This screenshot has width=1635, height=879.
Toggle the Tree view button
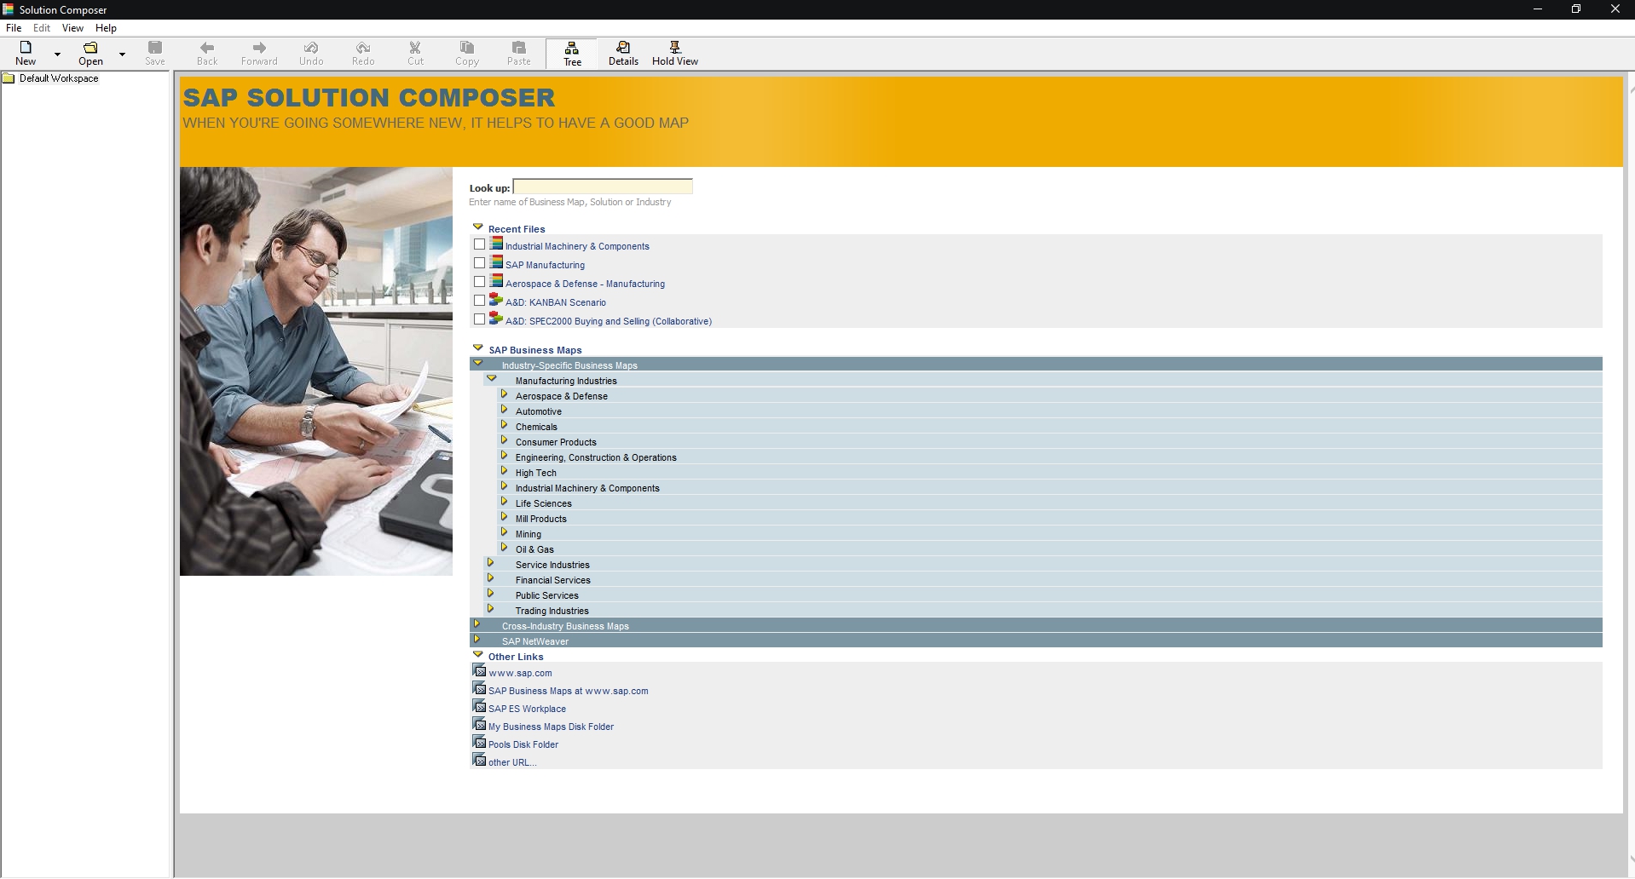pos(572,54)
